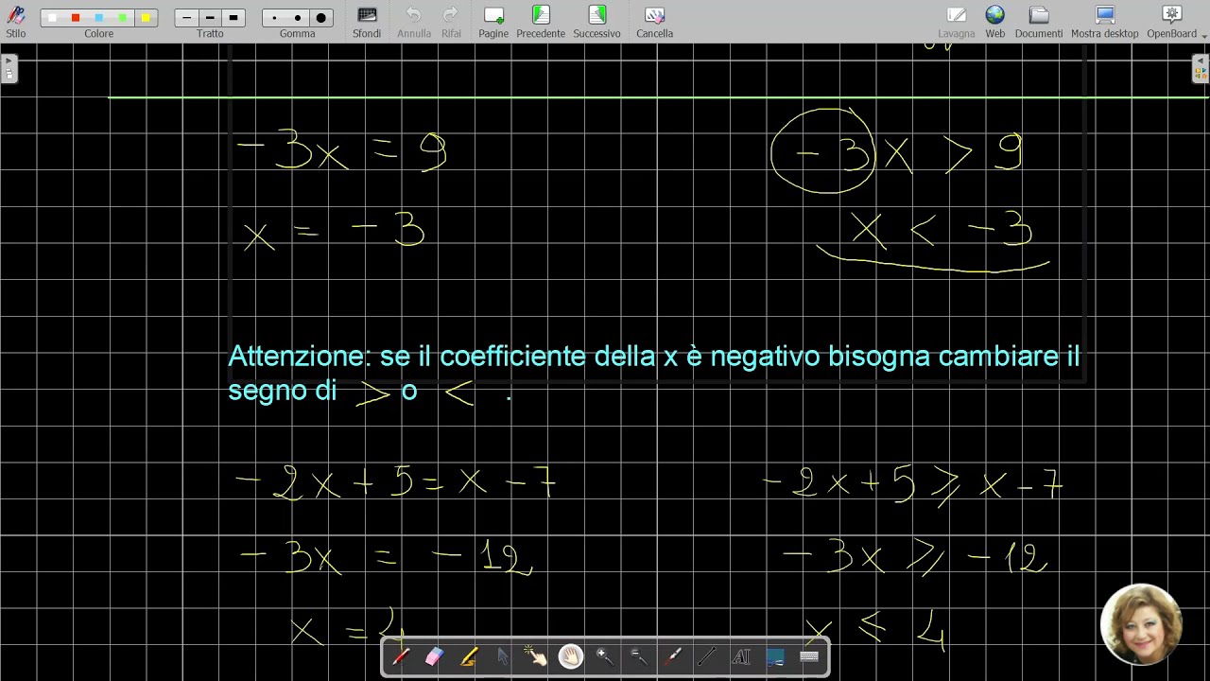Choose the large Gomma eraser size
1210x681 pixels.
point(320,18)
